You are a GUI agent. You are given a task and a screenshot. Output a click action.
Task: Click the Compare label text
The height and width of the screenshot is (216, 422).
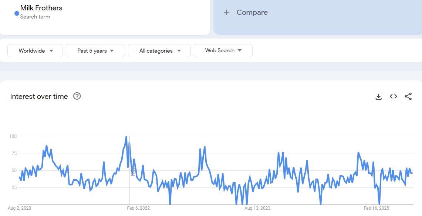[x=252, y=13]
